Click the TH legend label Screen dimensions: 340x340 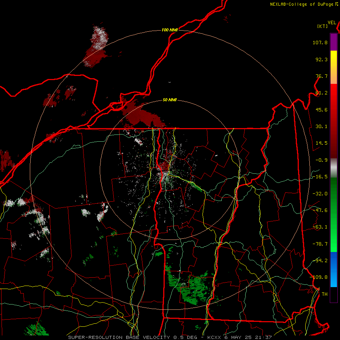tap(325, 294)
